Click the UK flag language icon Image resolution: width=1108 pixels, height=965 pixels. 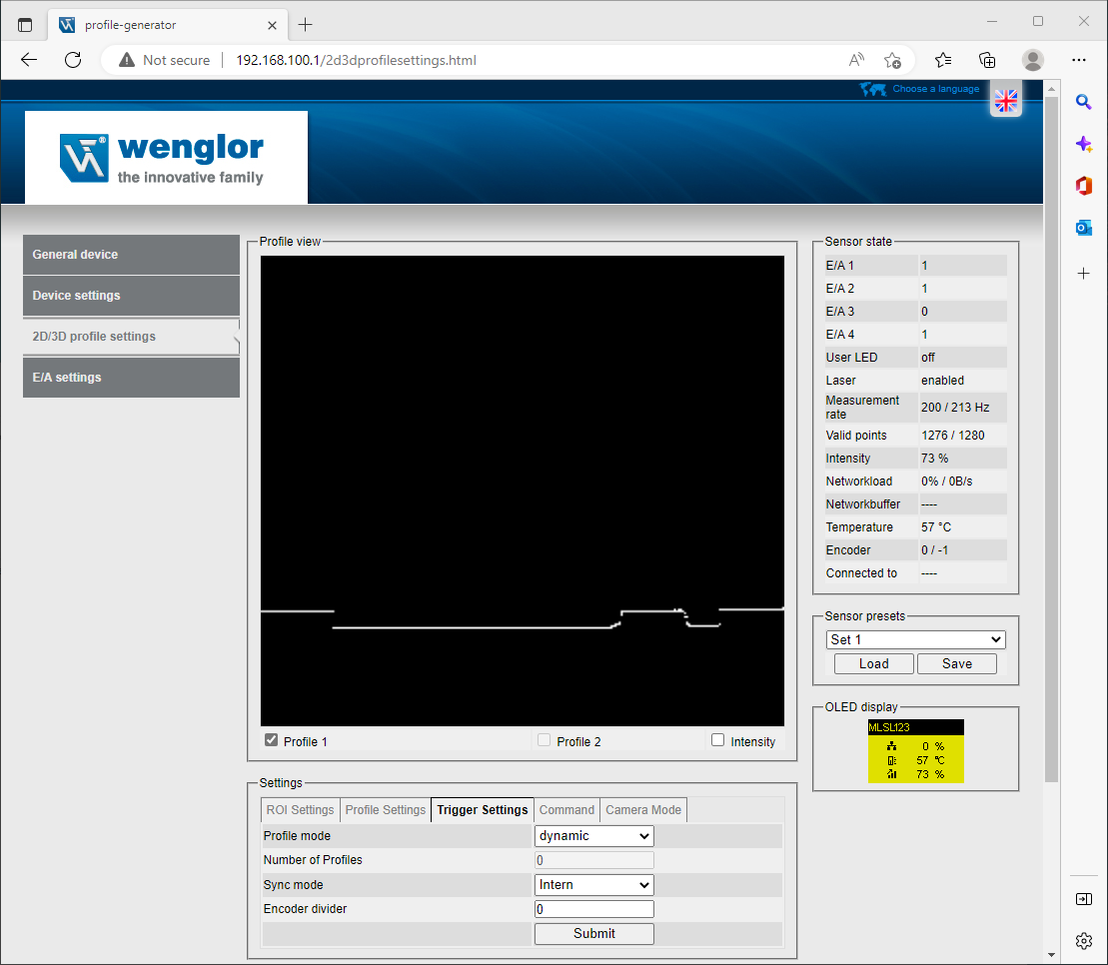point(1005,100)
